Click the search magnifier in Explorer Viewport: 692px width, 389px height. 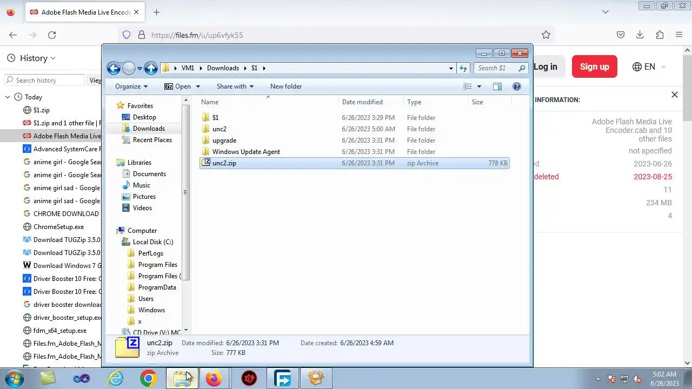(x=522, y=68)
